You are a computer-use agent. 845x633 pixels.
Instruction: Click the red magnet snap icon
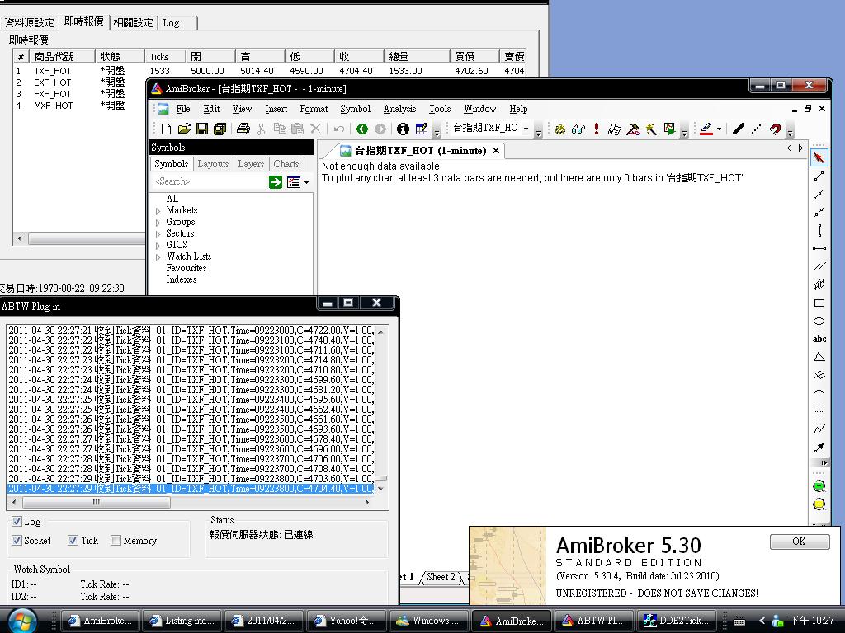775,129
